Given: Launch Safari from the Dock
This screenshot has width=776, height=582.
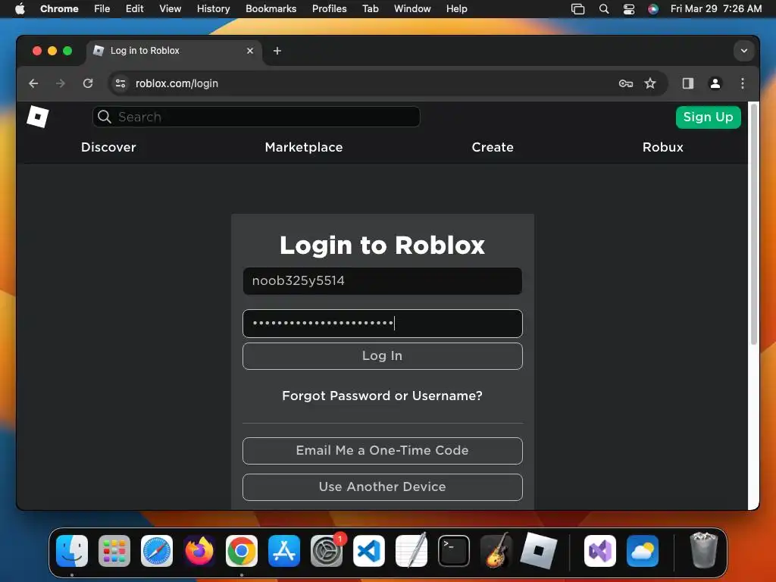Looking at the screenshot, I should pos(157,551).
